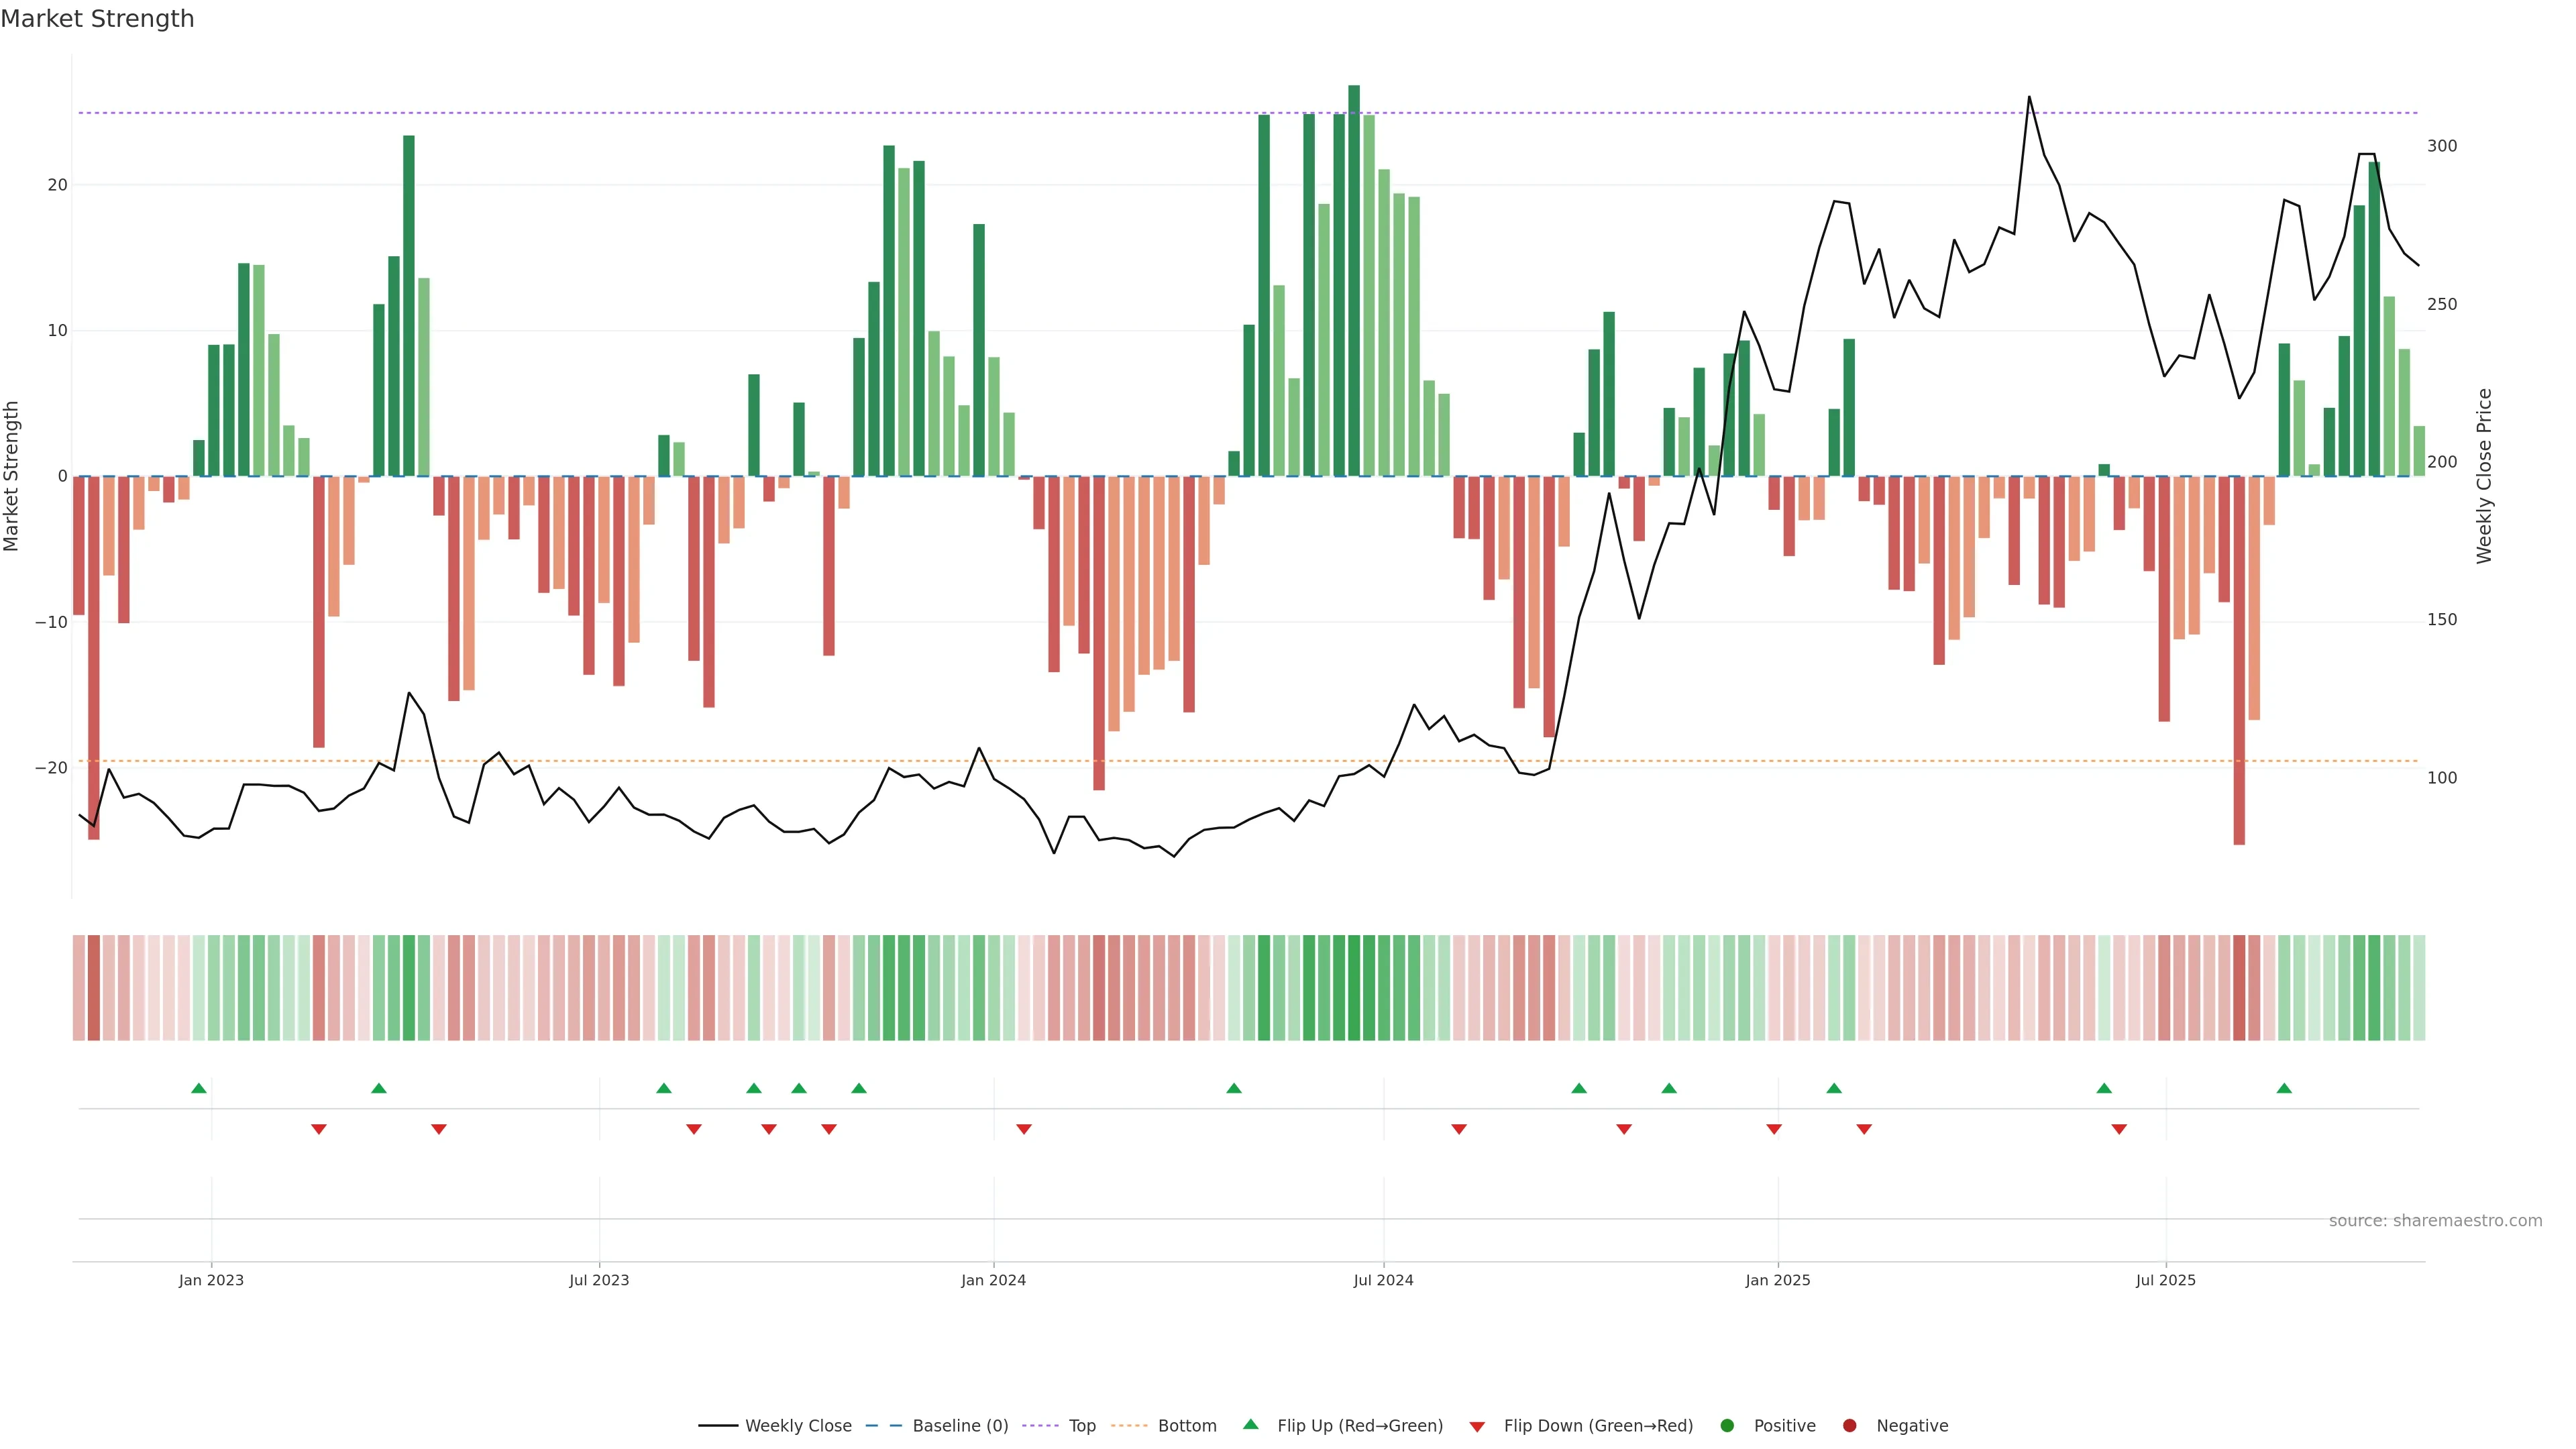Click last green flip-up triangle after Jul 2025
The width and height of the screenshot is (2576, 1449).
coord(2284,1088)
